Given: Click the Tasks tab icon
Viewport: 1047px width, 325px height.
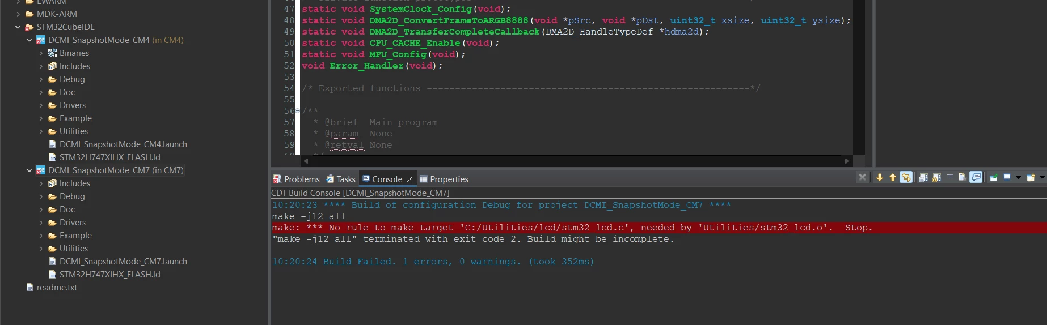Looking at the screenshot, I should 330,179.
